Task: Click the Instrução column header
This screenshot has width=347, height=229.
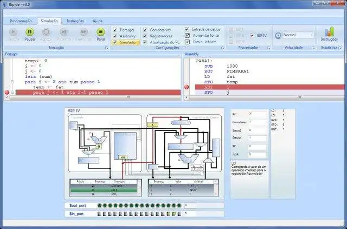Action: (x=120, y=181)
